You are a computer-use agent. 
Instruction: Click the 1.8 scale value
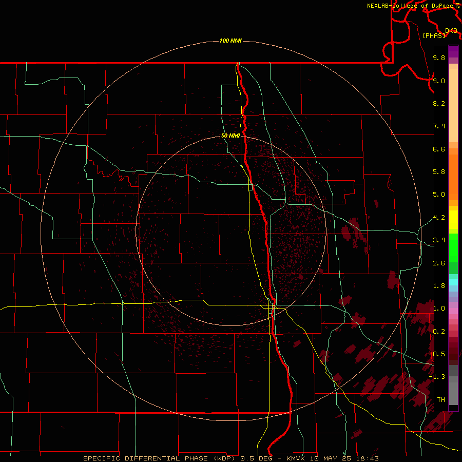click(439, 286)
